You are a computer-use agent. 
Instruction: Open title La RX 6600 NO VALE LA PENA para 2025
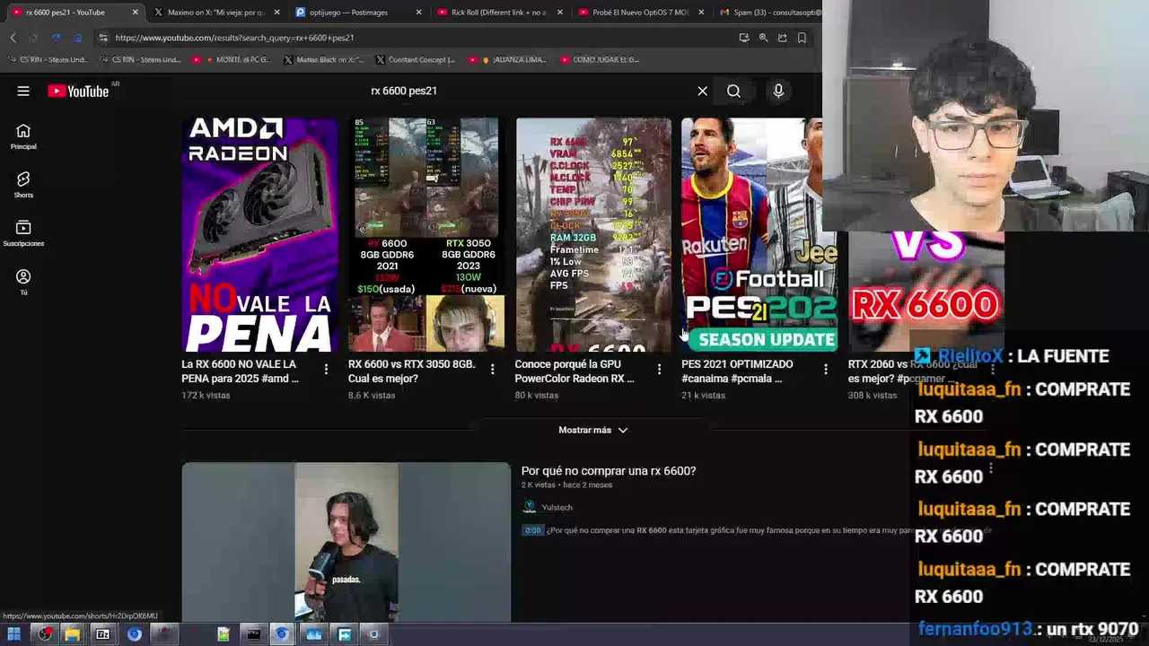point(240,371)
